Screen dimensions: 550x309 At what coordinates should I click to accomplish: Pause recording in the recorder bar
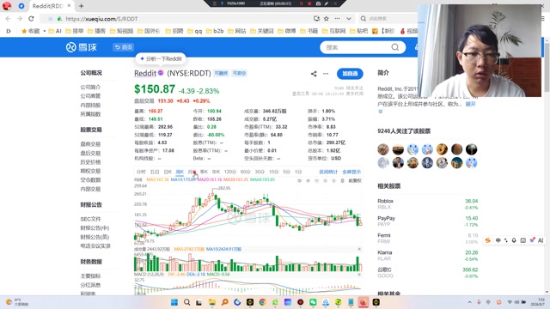[x=301, y=3]
